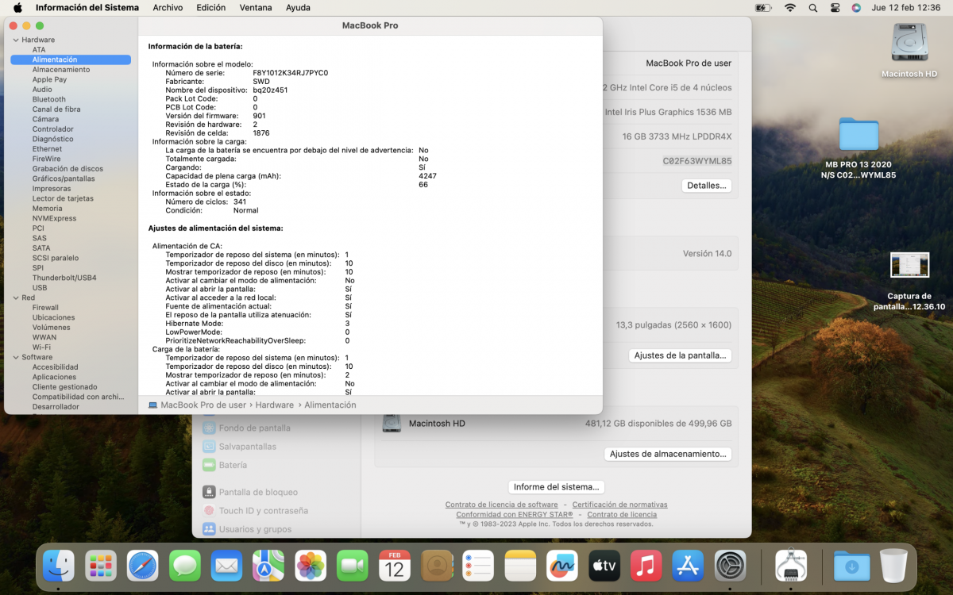Open the Wi-Fi status icon in menu bar
Screen dimensions: 953x595
pos(791,7)
